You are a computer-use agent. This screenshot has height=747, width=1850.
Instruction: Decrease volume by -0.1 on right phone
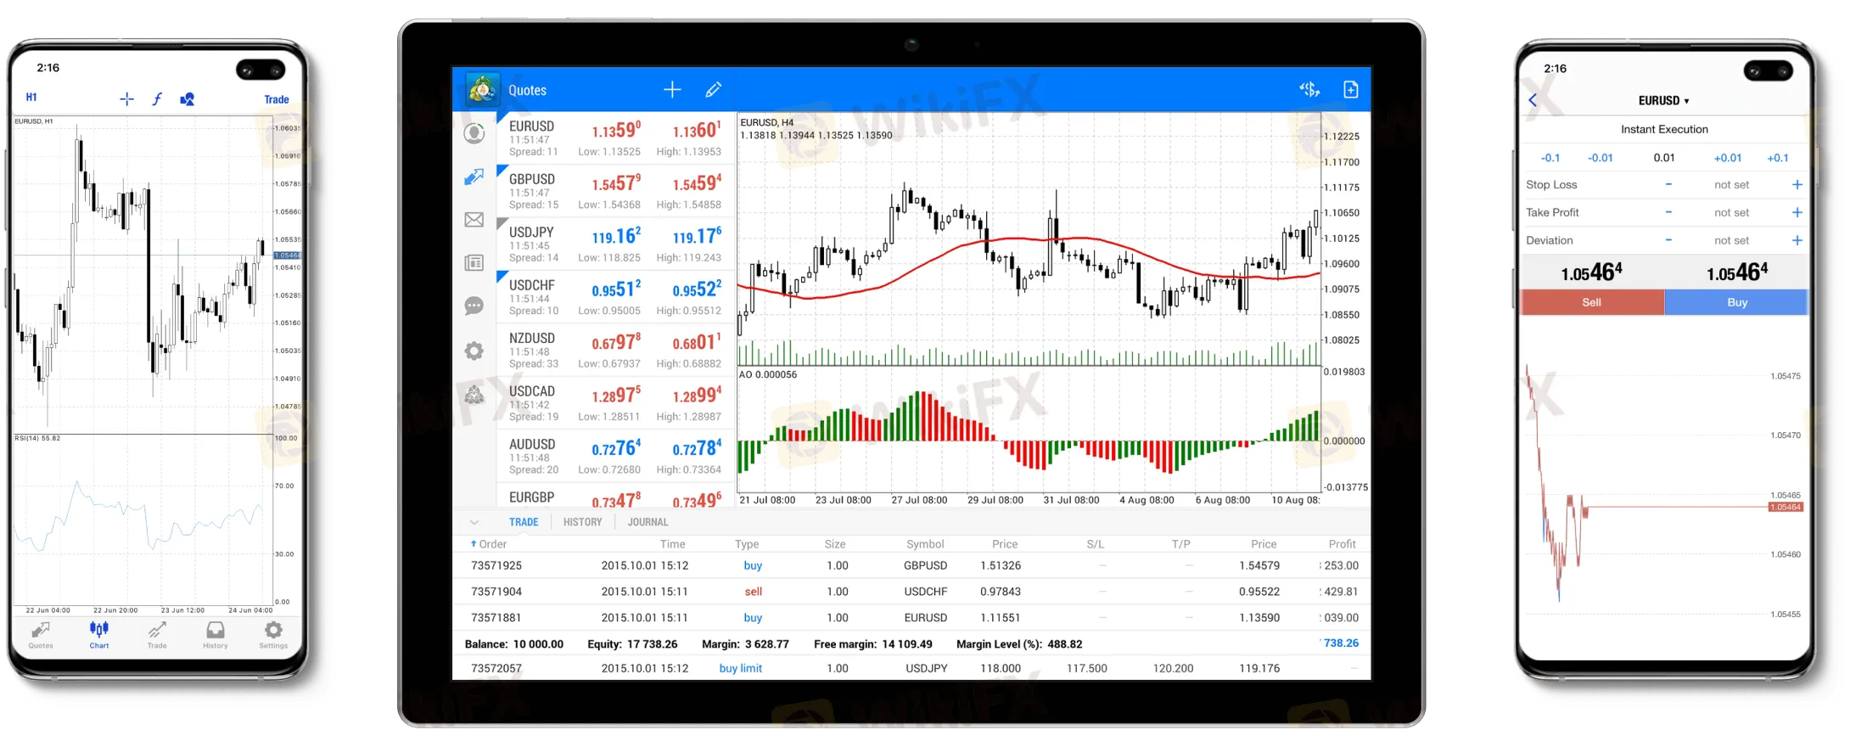[x=1550, y=158]
